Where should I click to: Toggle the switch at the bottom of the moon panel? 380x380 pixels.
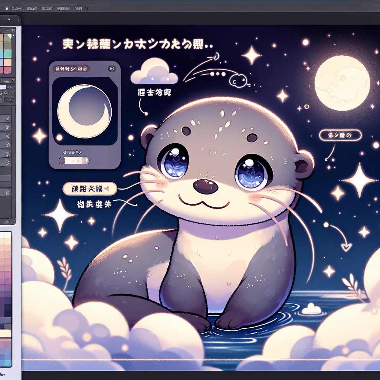point(74,160)
